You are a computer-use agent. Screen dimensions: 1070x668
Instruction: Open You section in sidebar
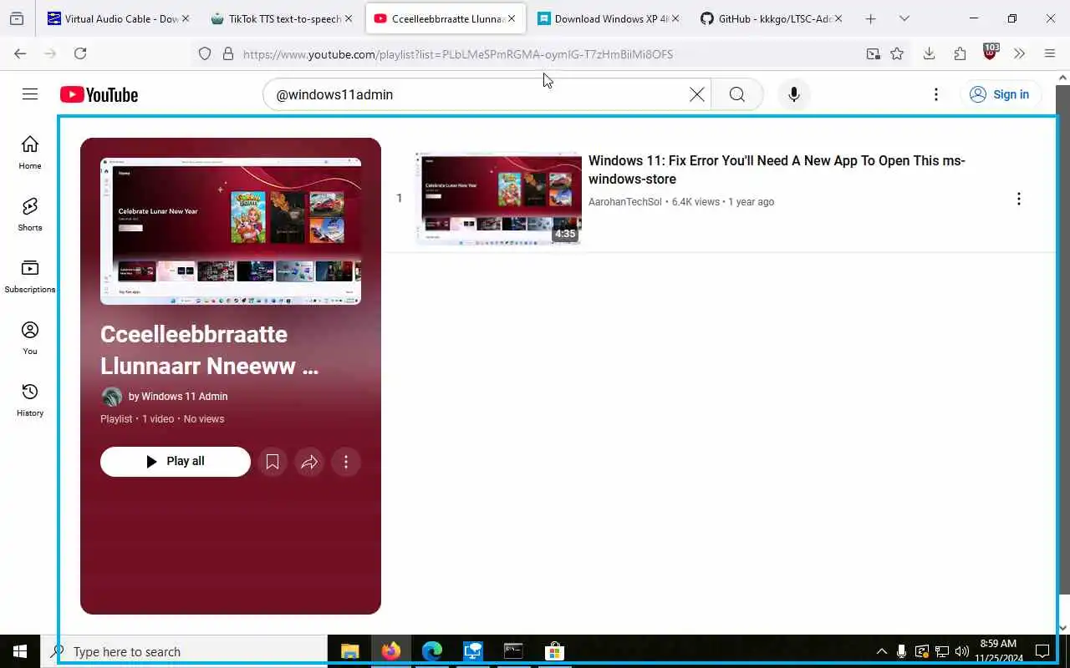click(30, 338)
